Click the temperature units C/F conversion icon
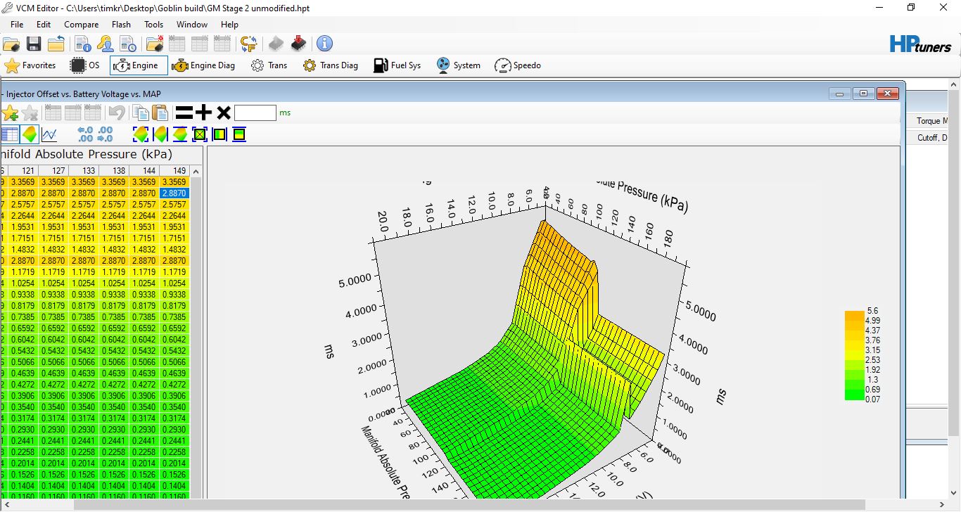Image resolution: width=961 pixels, height=512 pixels. [x=248, y=44]
